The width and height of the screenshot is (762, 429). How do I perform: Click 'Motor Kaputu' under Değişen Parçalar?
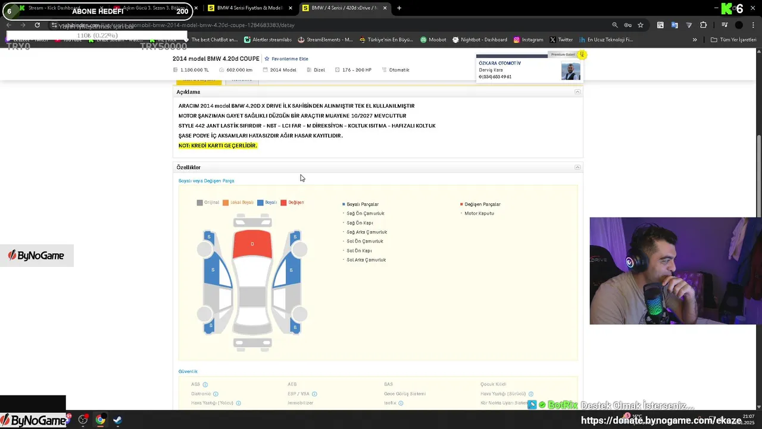tap(479, 213)
